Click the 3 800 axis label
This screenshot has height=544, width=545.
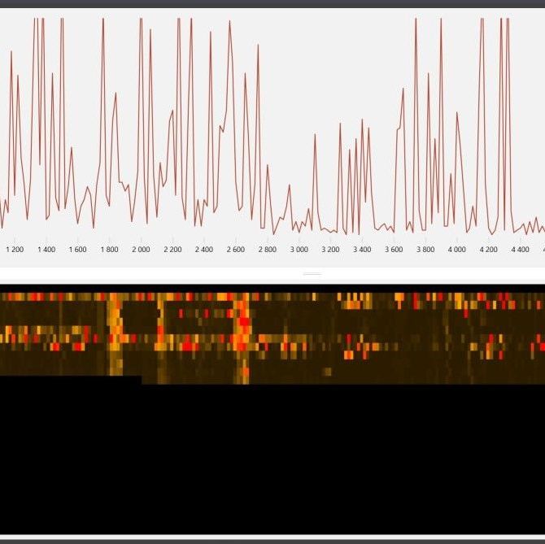[425, 250]
